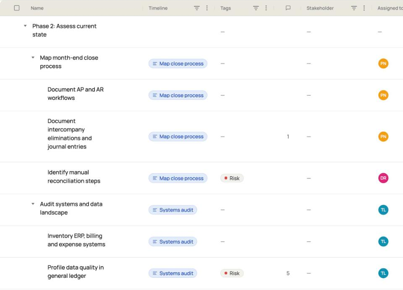403x290 pixels.
Task: Collapse Audit systems and data landscape group
Action: tap(33, 204)
